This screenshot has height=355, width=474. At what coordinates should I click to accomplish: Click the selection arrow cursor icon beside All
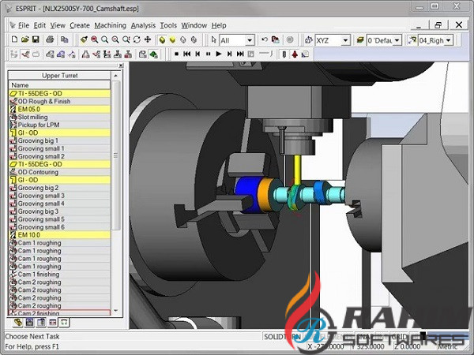(x=214, y=40)
